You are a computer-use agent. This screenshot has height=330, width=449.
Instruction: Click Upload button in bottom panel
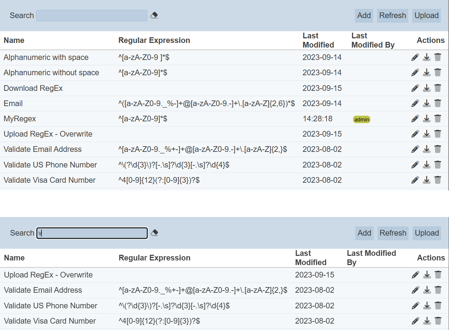point(427,233)
